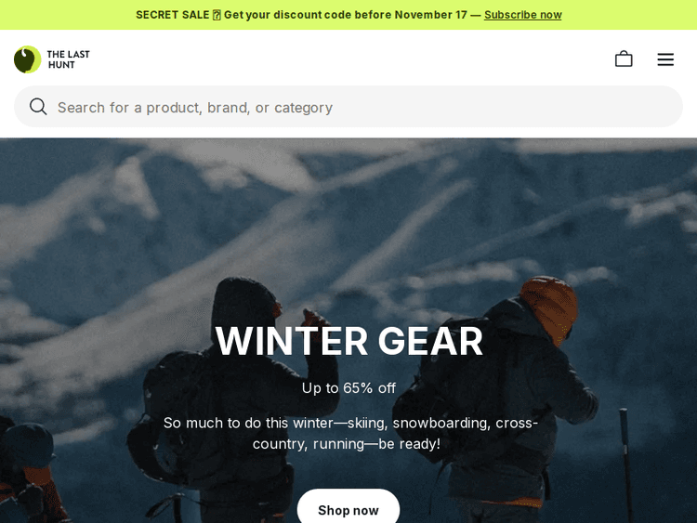The image size is (697, 523).
Task: Click the WINTER GEAR headline
Action: pos(348,341)
